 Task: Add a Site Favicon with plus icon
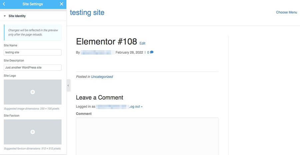33,132
